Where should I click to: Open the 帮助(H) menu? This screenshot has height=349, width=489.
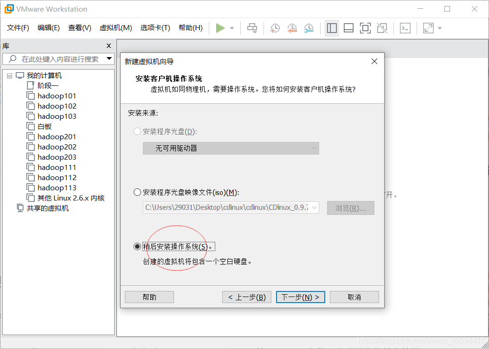pos(191,28)
